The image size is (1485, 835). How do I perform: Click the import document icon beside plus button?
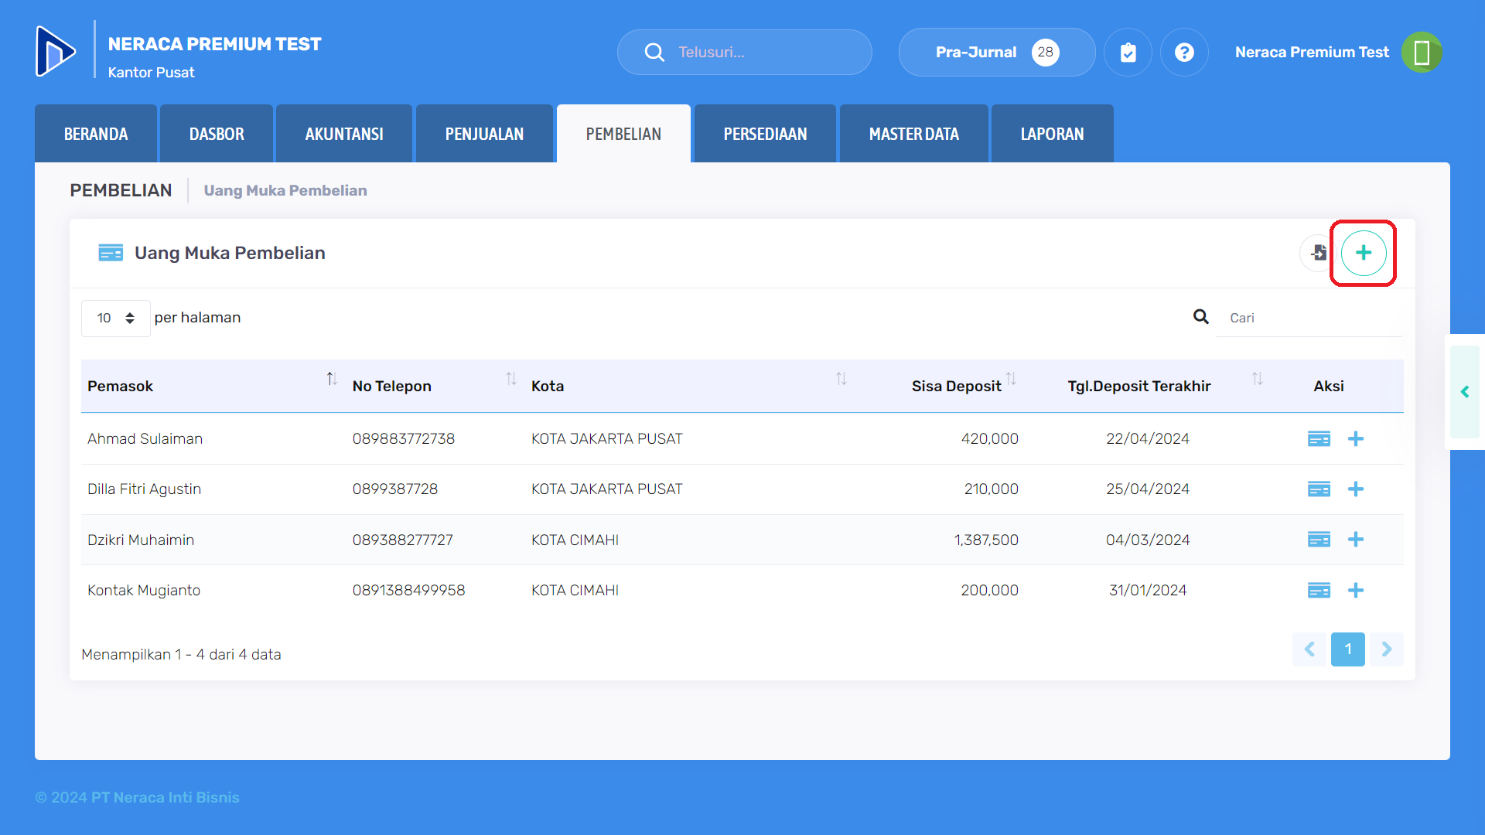(1318, 253)
